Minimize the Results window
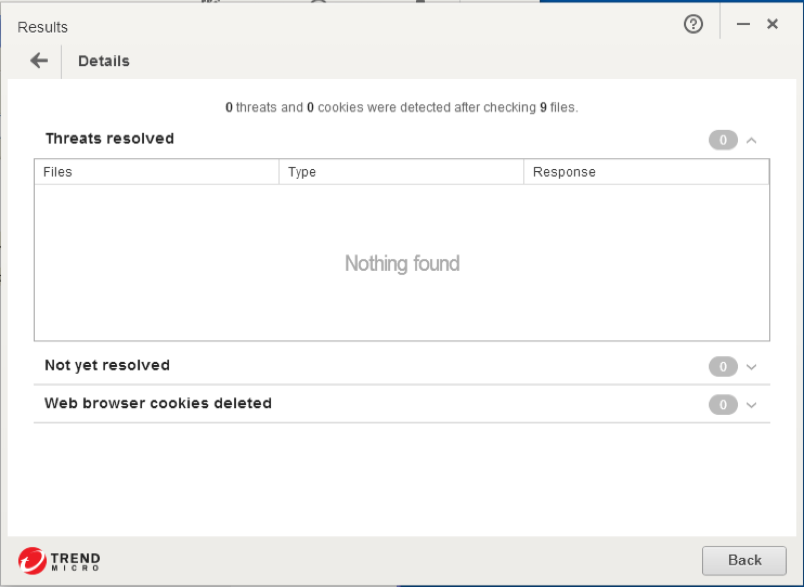Screen dimensions: 804x587 743,24
